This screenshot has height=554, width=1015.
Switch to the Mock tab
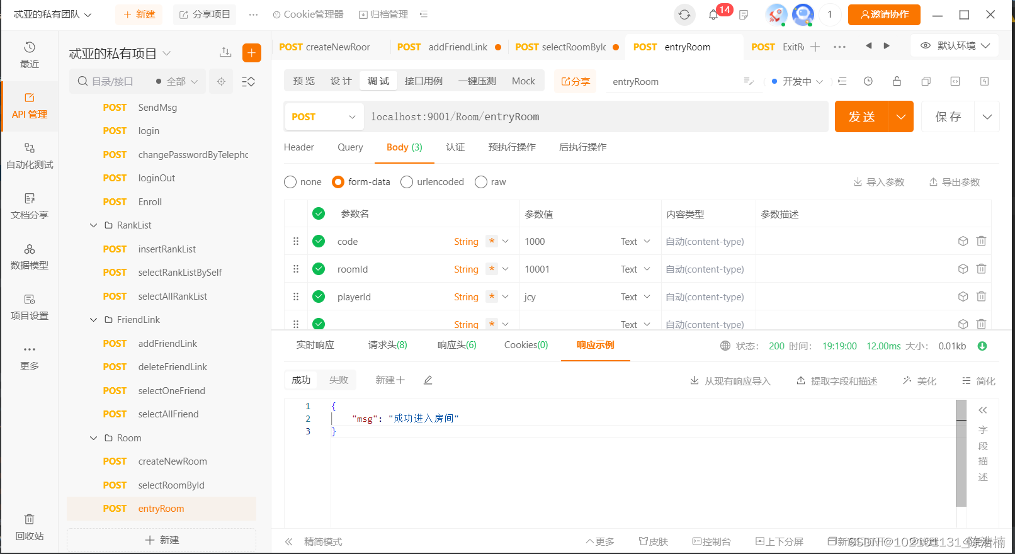point(523,81)
